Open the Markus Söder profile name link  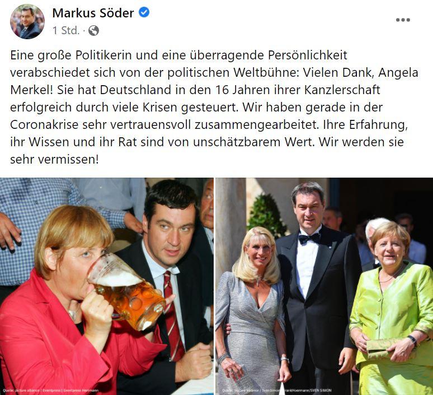pos(93,13)
